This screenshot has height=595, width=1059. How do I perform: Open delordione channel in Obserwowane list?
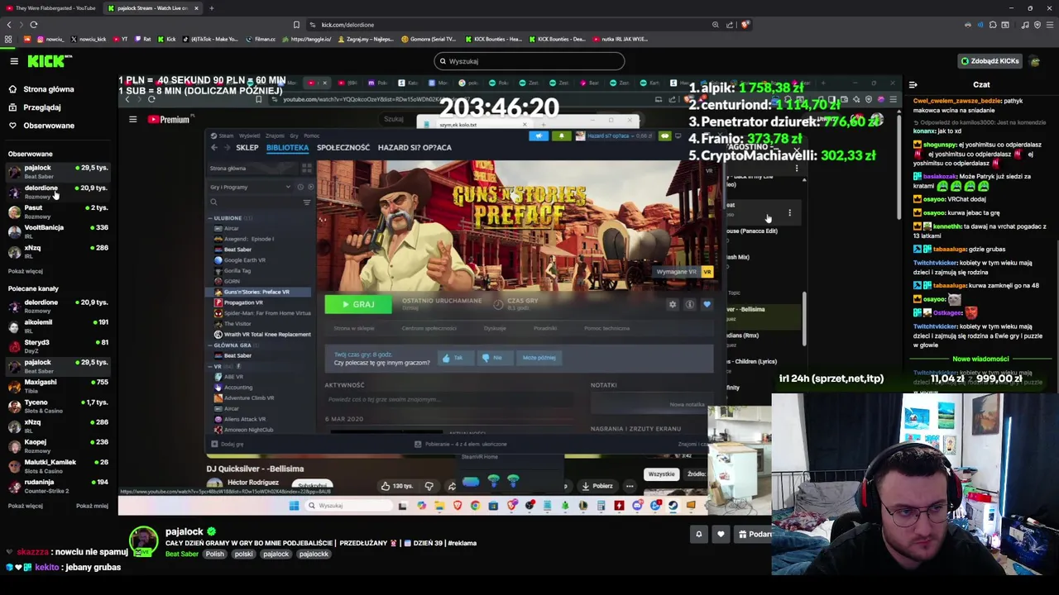(58, 192)
